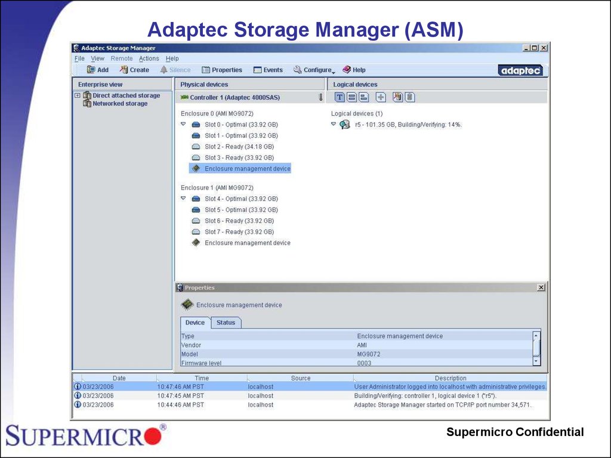Click the Slot 0 disk icon

196,125
